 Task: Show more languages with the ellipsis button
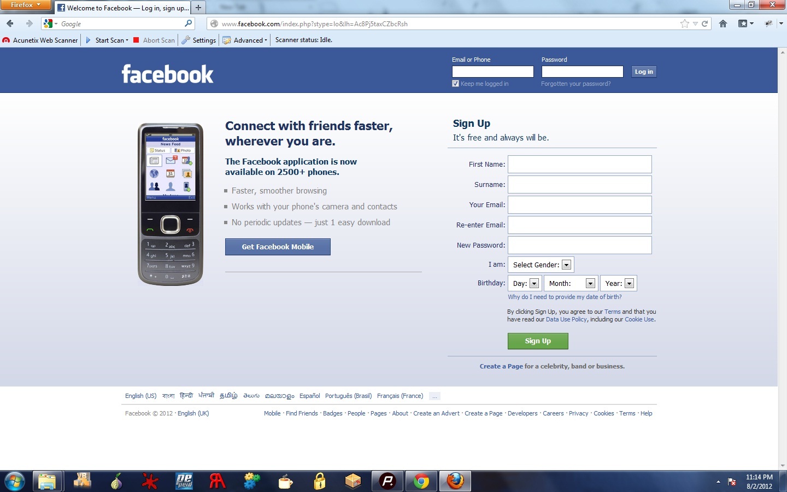[x=434, y=396]
